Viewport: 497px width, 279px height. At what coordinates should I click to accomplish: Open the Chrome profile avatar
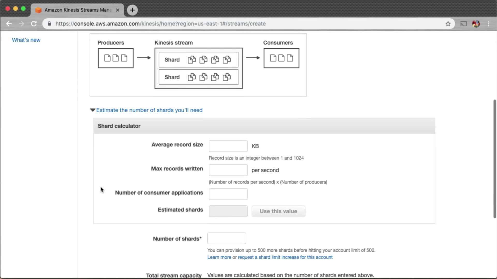[x=476, y=24]
